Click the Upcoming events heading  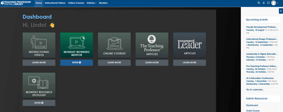pos(257,19)
